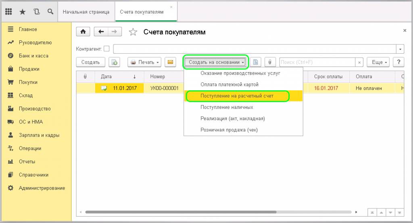
Task: Click the envelope send-by-email icon
Action: point(170,62)
